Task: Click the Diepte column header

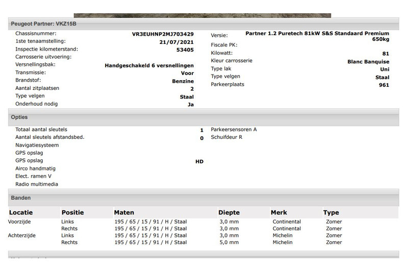Action: coord(229,212)
